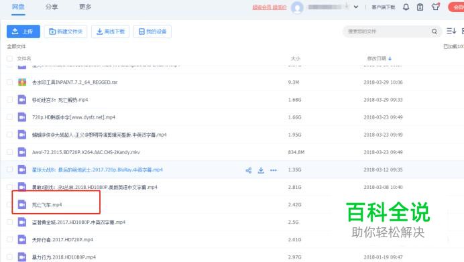The height and width of the screenshot is (262, 464).
Task: Check the box for INPAINT.7.2_64_REGGED.rar
Action: point(9,82)
